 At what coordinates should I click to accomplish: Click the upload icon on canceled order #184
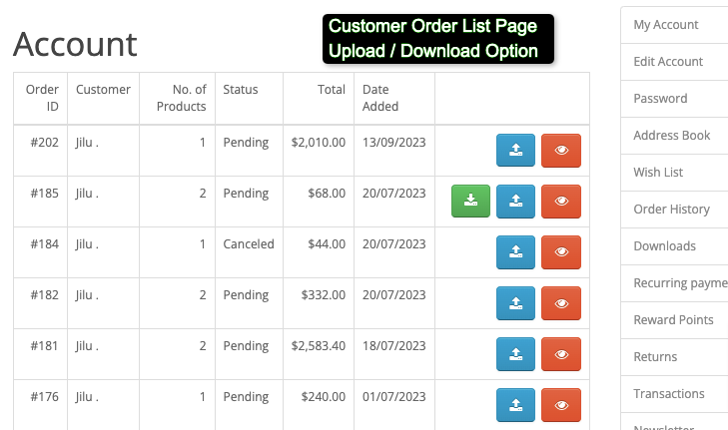click(x=515, y=251)
